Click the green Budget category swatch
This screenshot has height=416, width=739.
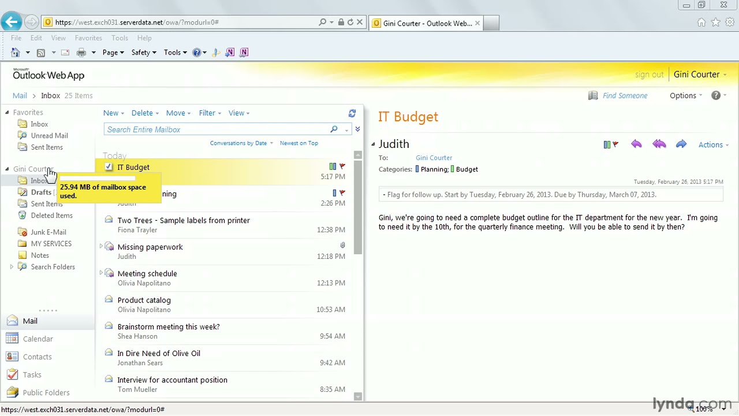pyautogui.click(x=453, y=169)
